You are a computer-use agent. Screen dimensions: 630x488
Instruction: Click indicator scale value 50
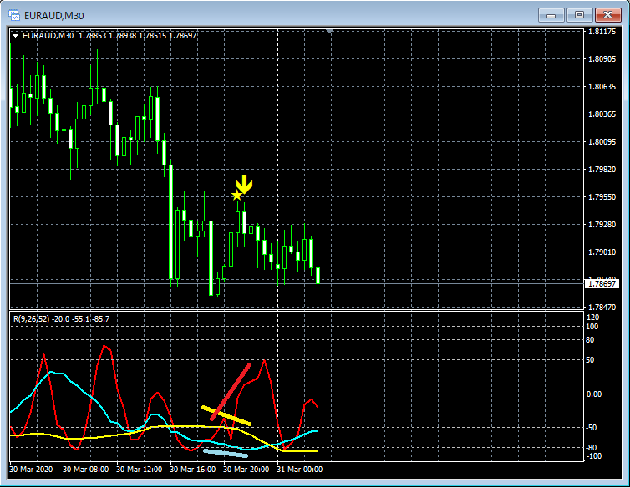coord(590,360)
